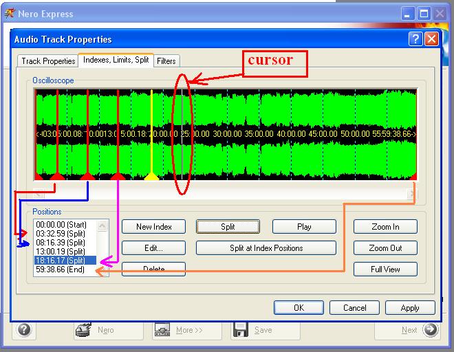Click the Nero burning icon button
The image size is (454, 352).
(x=83, y=329)
